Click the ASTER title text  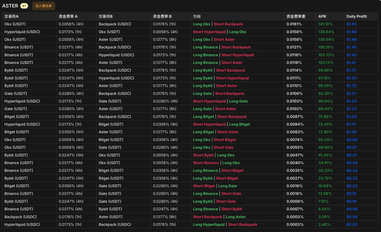10,6
